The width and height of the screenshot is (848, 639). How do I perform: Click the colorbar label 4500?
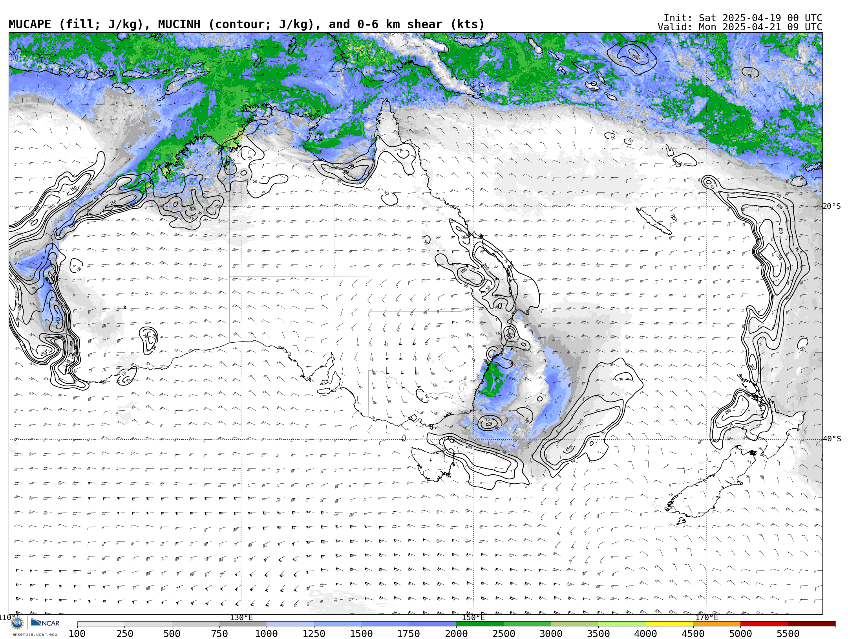click(693, 633)
